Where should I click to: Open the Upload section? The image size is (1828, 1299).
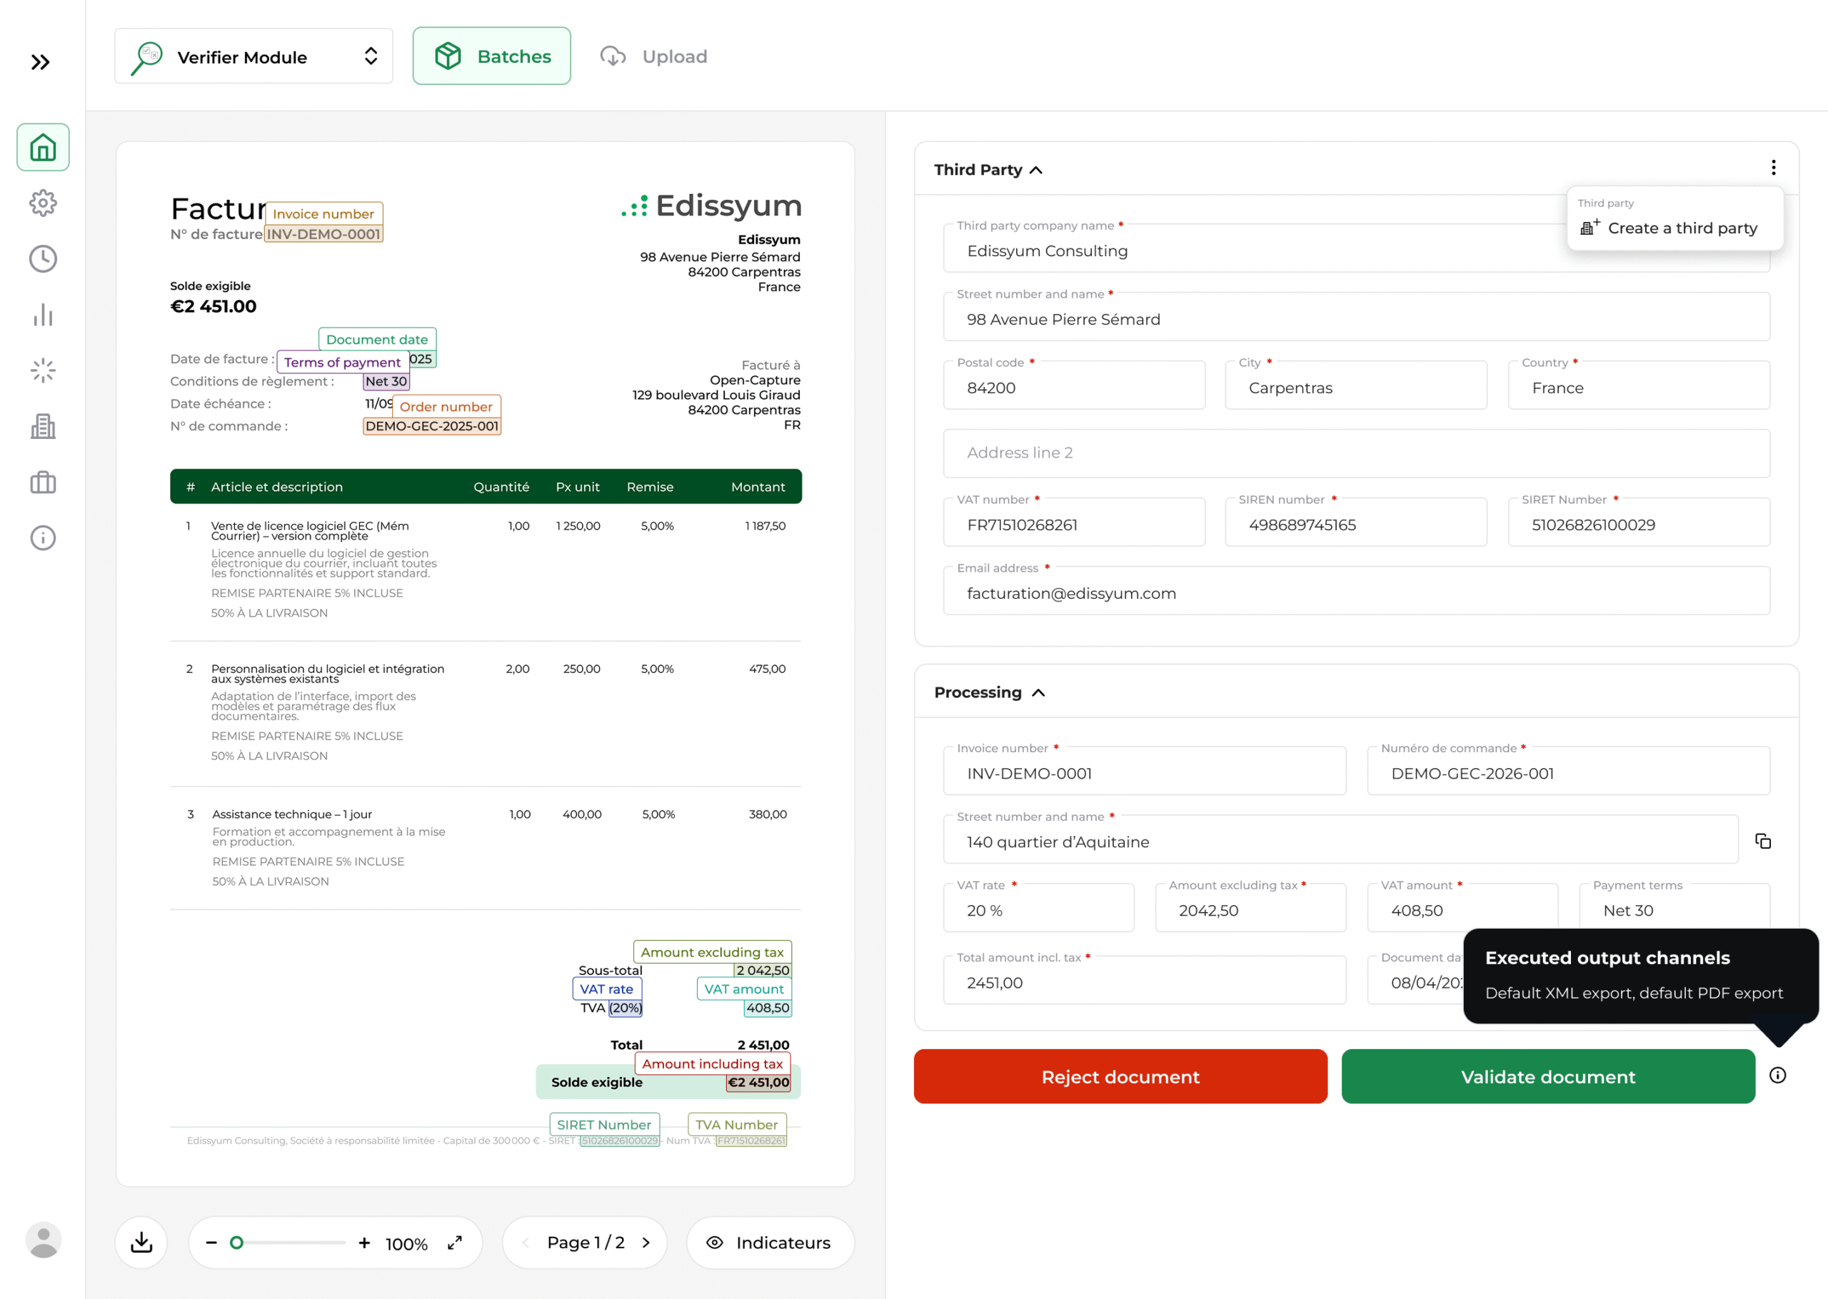tap(653, 56)
